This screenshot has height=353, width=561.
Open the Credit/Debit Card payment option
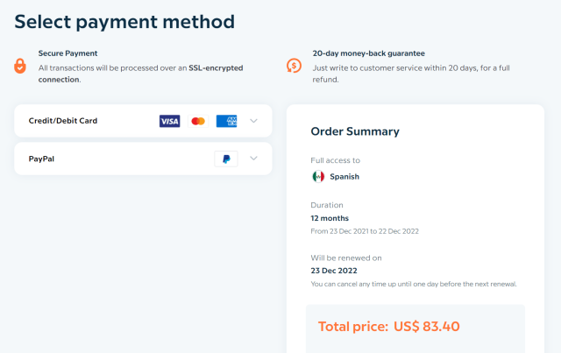(x=143, y=121)
